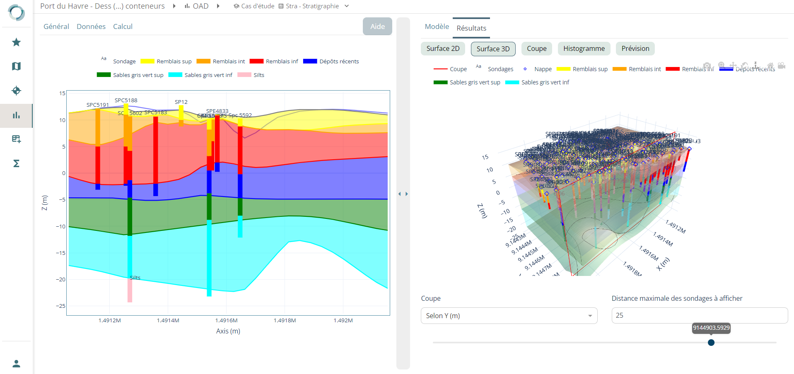The image size is (794, 374).
Task: Reset 3D camera with home icon
Action: click(x=770, y=66)
